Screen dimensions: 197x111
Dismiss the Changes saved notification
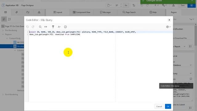[192, 1]
